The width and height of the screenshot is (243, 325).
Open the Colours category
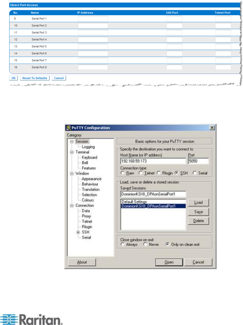click(x=88, y=200)
